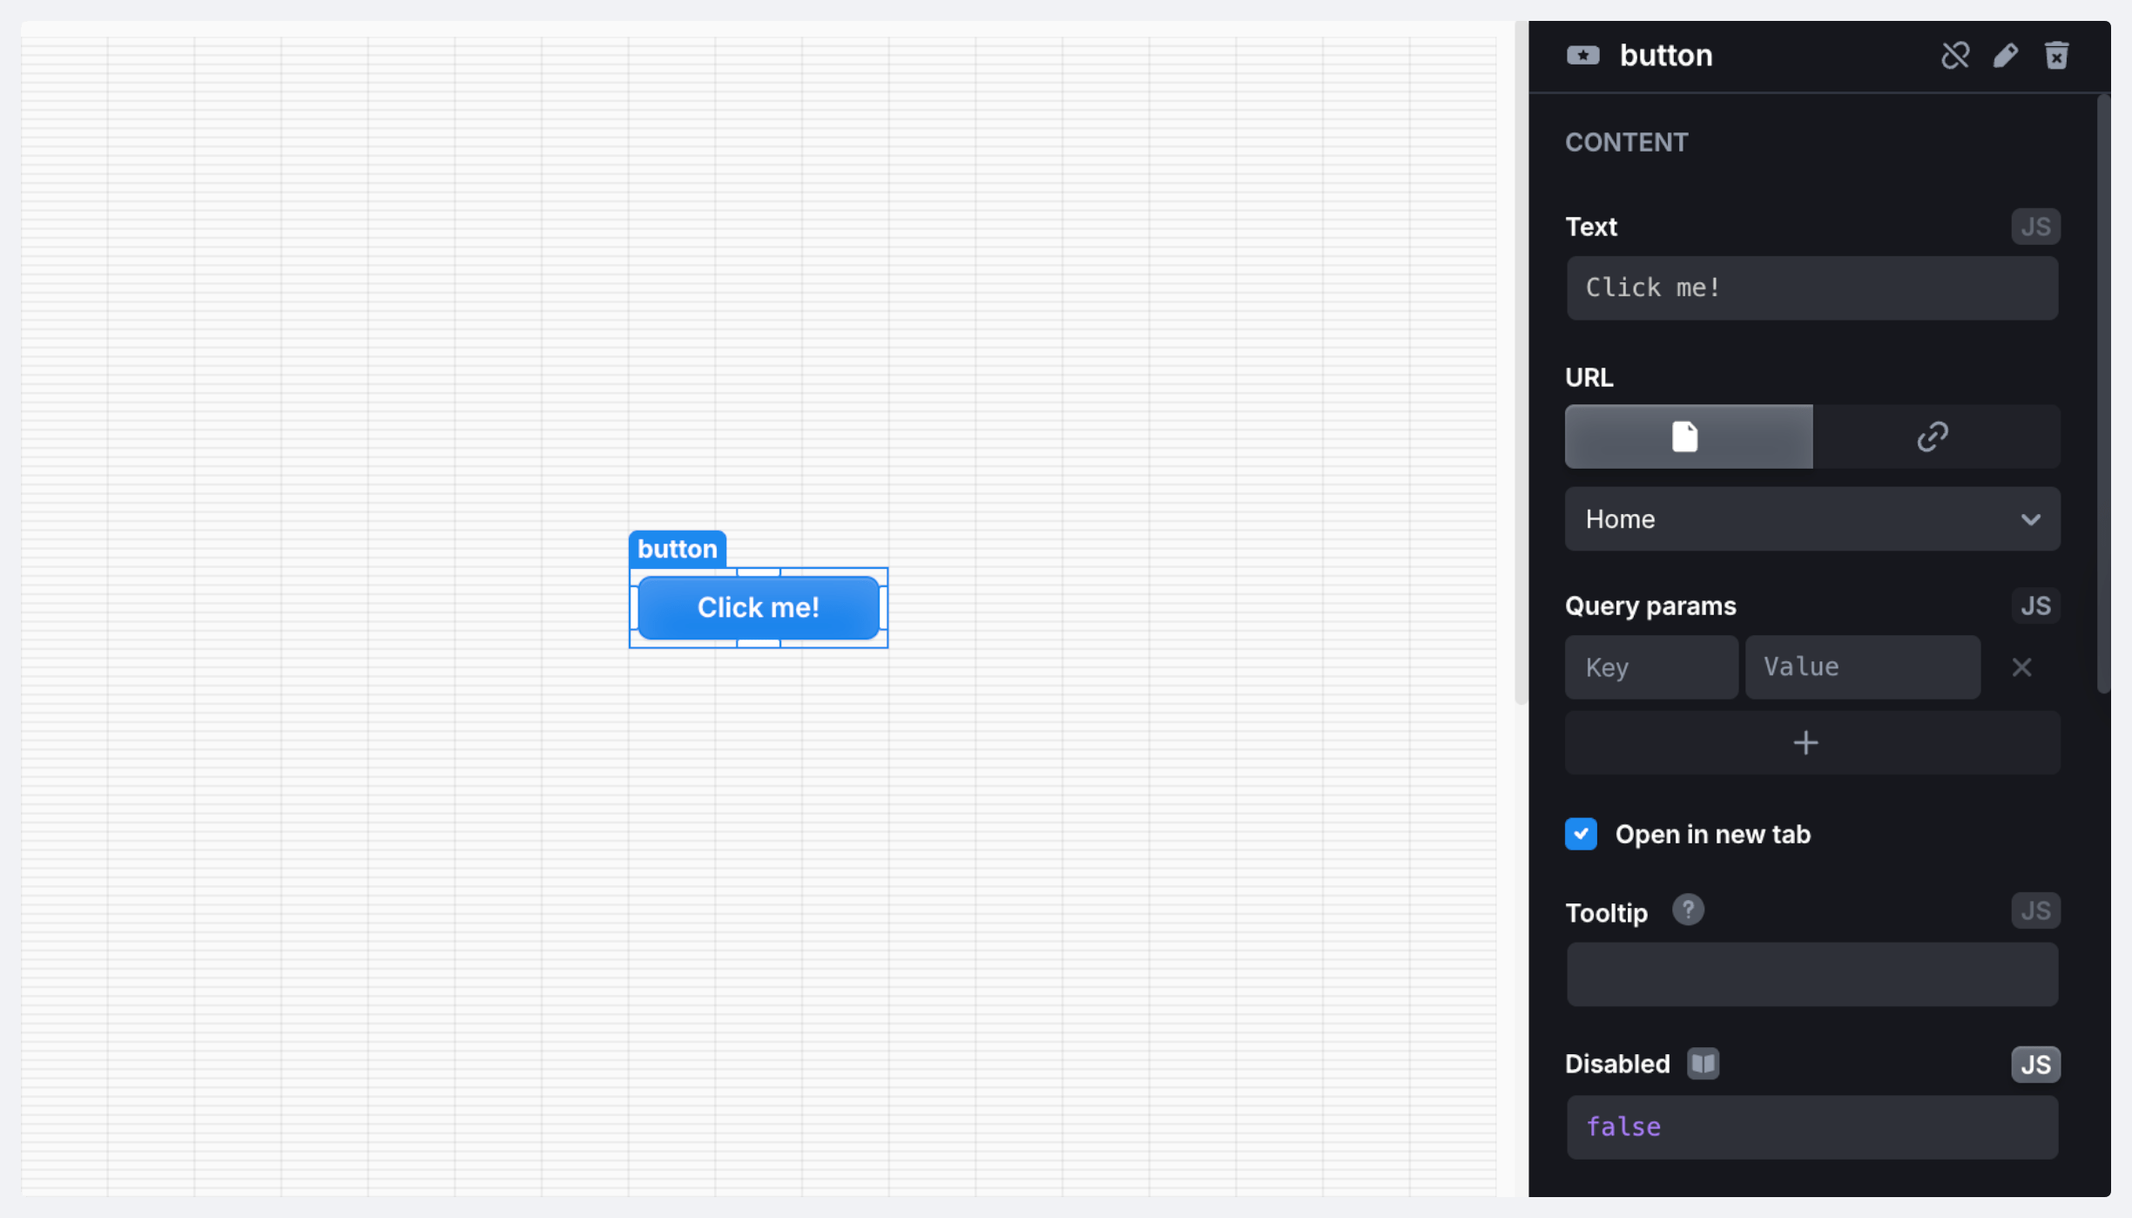
Task: Open the Tooltip help question icon
Action: (1687, 910)
